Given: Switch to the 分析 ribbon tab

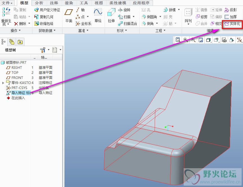Looking at the screenshot, I should 39,3.
